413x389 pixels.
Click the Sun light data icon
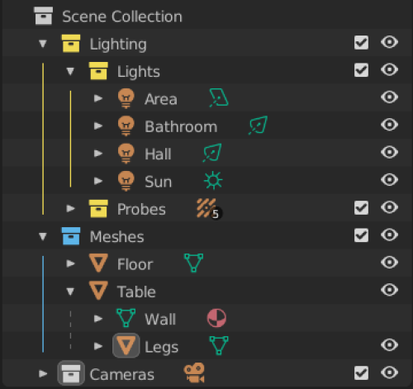(x=213, y=181)
